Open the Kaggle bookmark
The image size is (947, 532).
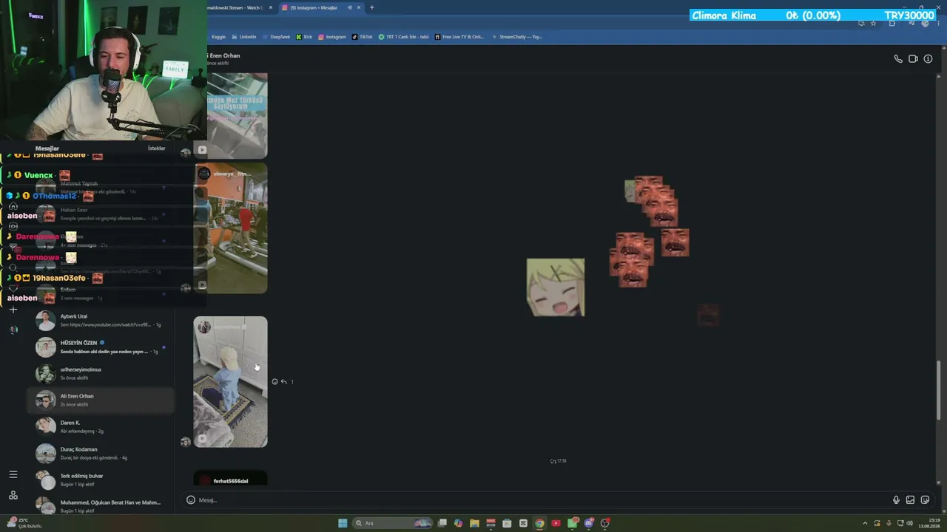pyautogui.click(x=218, y=37)
